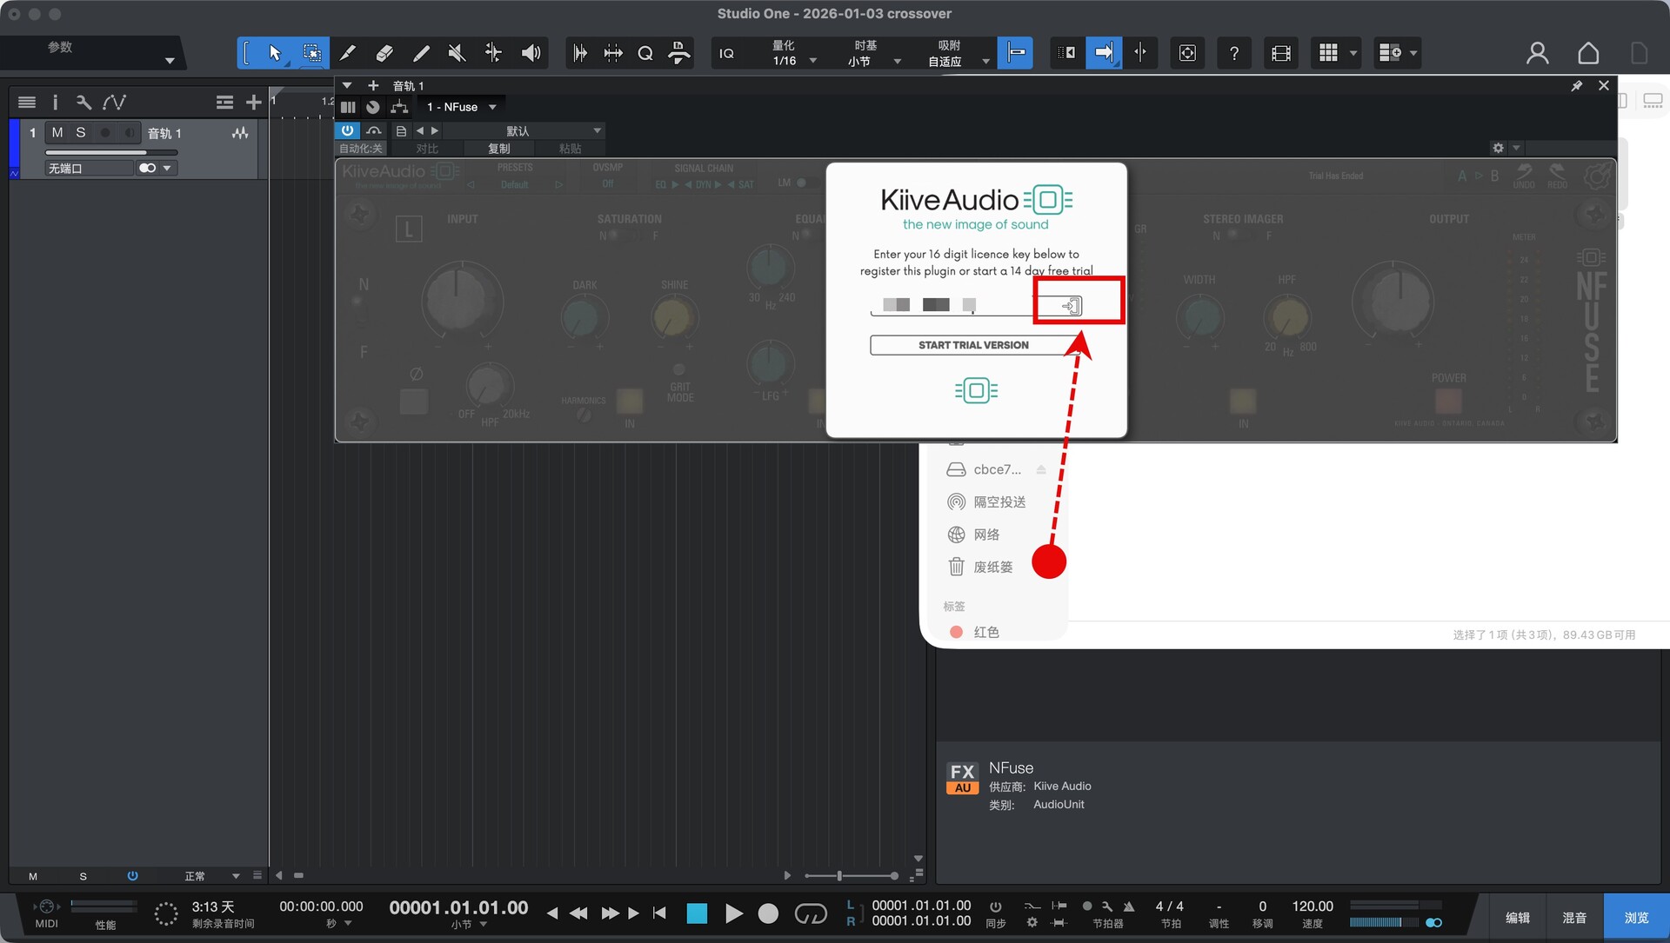Screen dimensions: 1670x943
Task: Click the 复制 copy button
Action: (498, 149)
